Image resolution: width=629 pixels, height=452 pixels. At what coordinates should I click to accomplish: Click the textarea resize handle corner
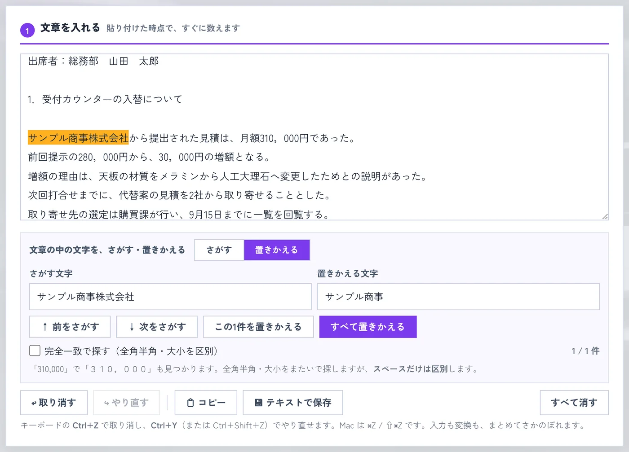(605, 216)
